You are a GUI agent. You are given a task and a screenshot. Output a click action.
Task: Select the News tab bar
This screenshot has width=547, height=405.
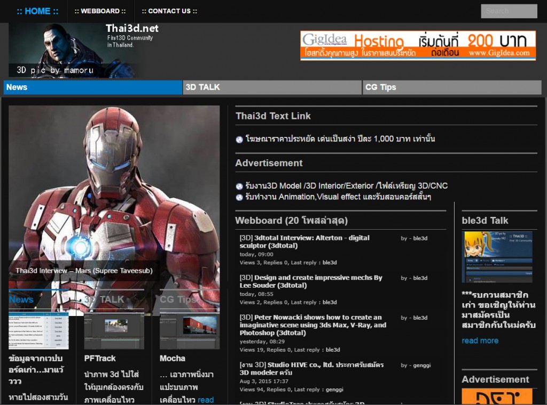93,87
